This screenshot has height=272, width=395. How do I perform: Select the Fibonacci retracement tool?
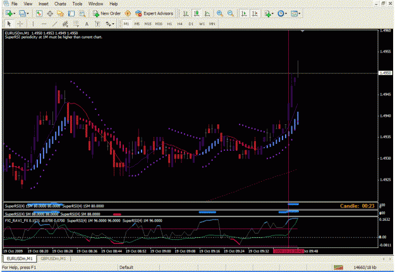(76, 24)
